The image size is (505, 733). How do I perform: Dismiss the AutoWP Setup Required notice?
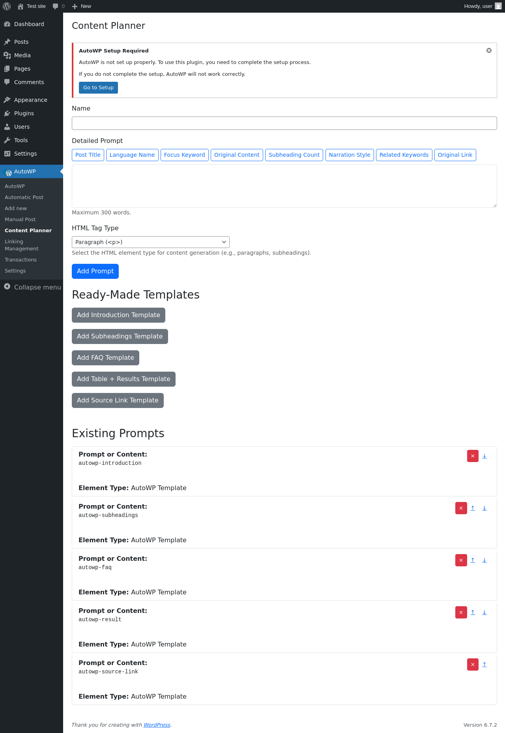click(489, 51)
